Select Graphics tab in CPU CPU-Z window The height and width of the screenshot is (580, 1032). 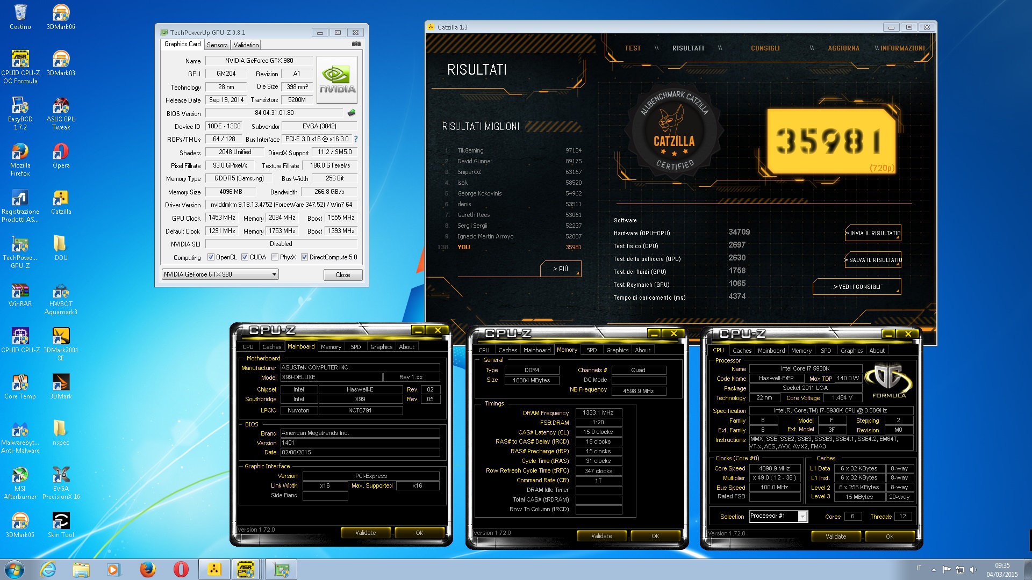tap(851, 351)
